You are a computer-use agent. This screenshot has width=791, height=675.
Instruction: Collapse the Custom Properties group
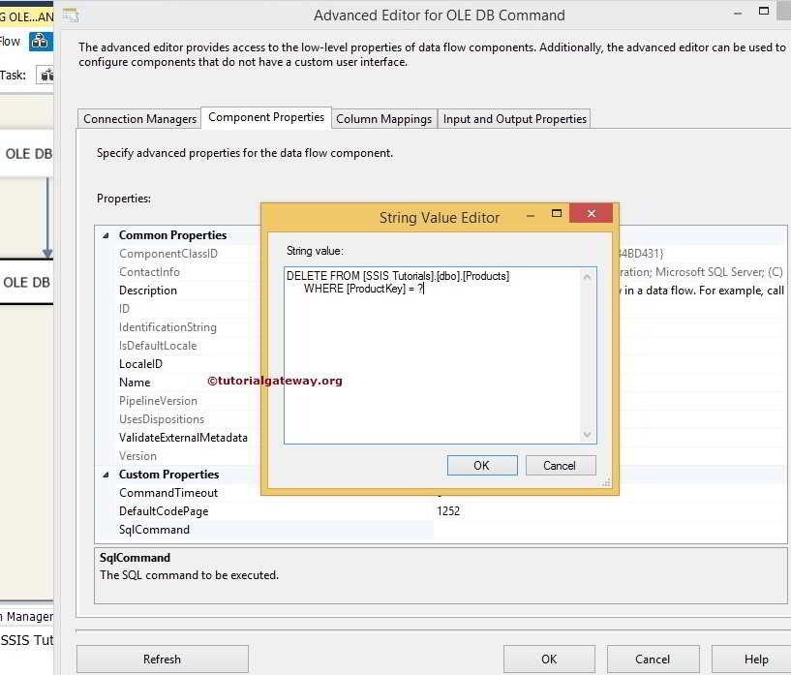coord(105,474)
